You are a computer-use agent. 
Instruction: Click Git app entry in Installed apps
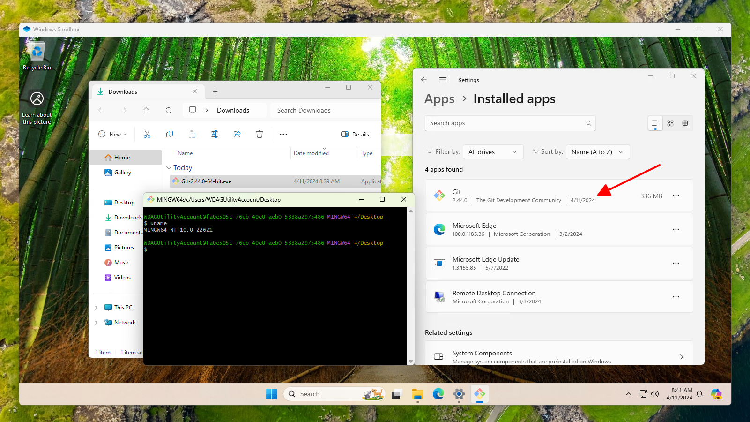pos(559,196)
